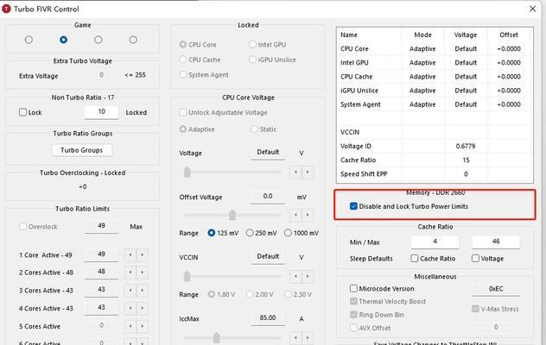Click the 1 Core Active value field
The image size is (546, 345).
101,254
